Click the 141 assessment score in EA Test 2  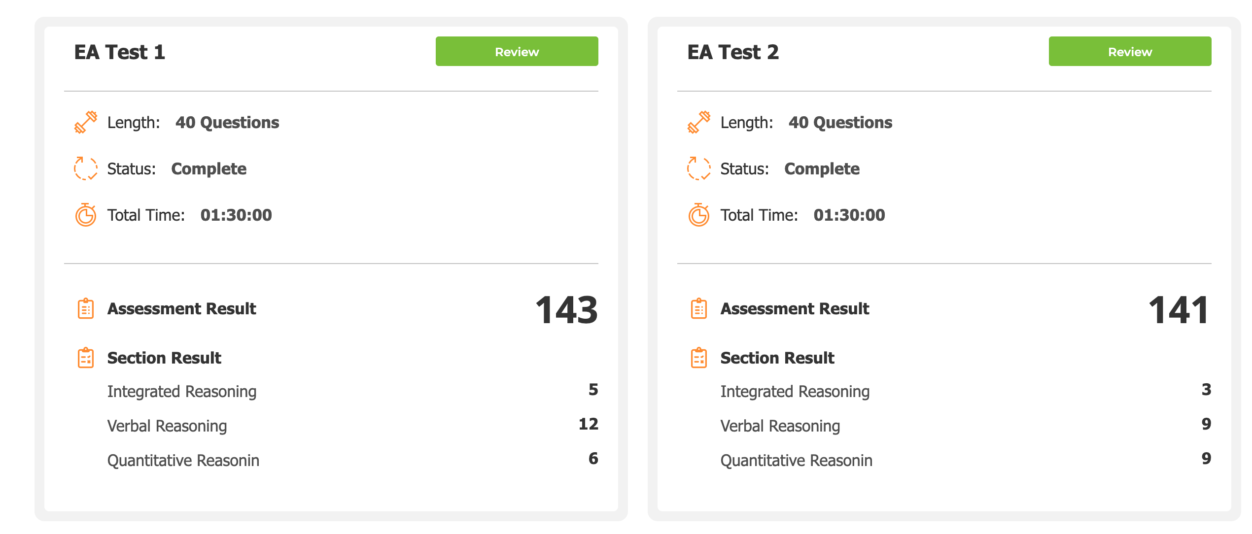click(1179, 310)
